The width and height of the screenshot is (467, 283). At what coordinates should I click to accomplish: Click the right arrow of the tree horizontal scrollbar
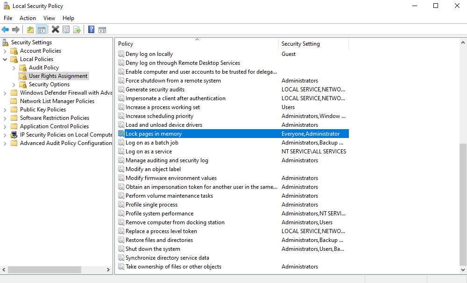pos(108,269)
